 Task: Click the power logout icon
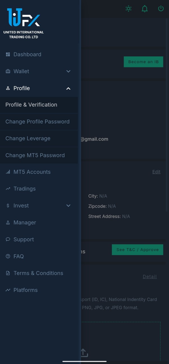161,8
